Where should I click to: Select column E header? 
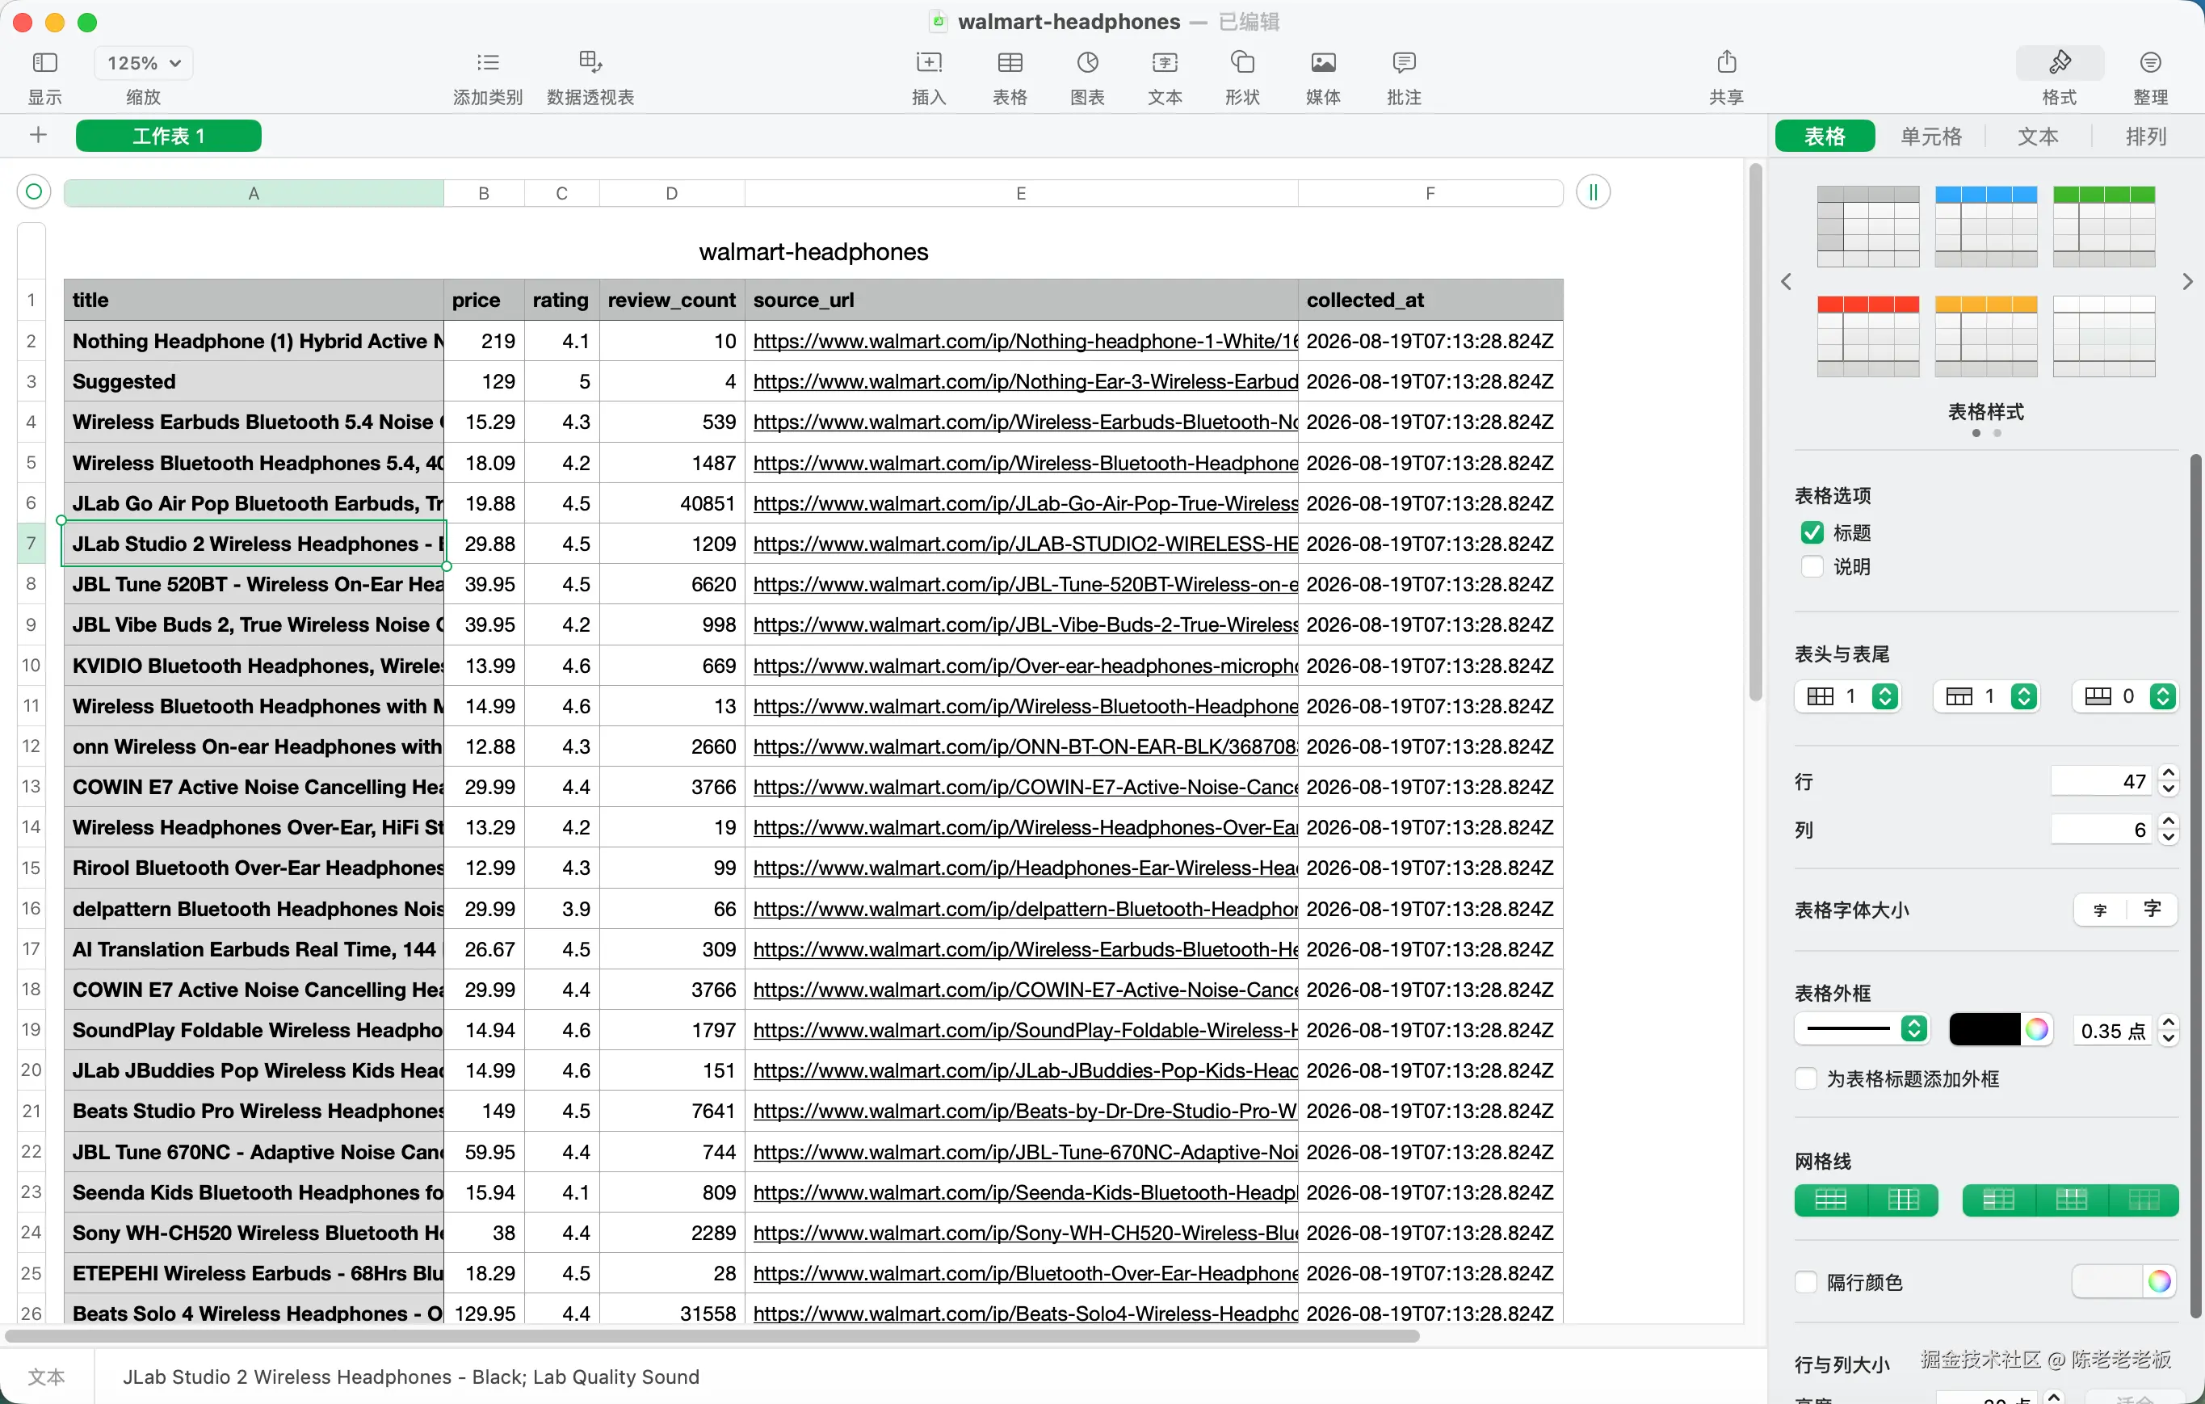point(1021,193)
